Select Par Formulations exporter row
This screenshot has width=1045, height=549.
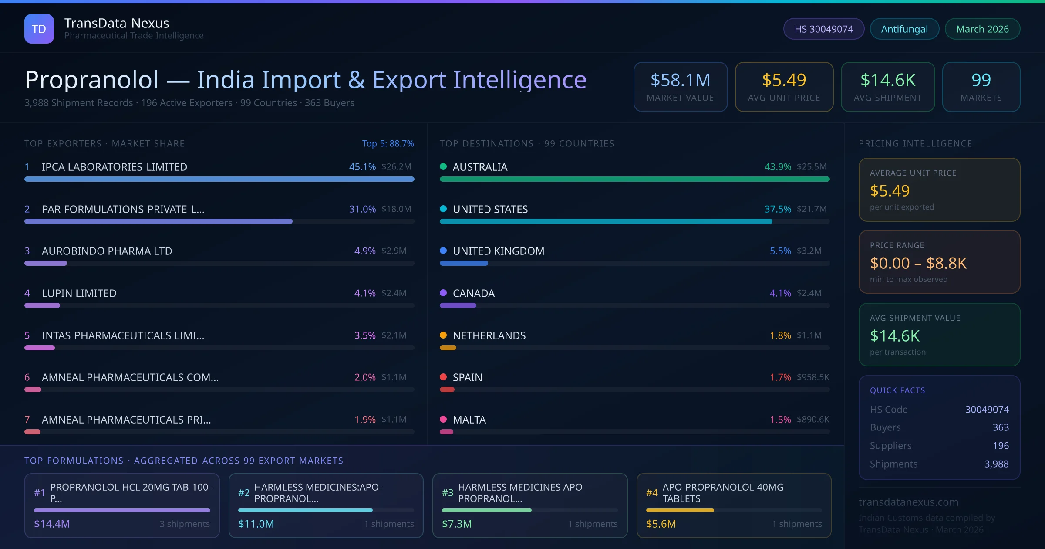coord(123,209)
